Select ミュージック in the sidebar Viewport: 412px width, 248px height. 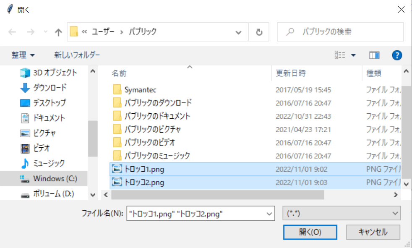49,163
